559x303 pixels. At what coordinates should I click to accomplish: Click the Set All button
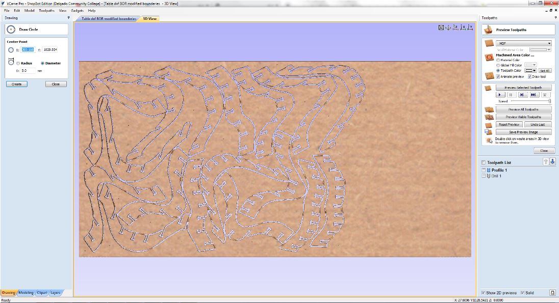pyautogui.click(x=545, y=71)
